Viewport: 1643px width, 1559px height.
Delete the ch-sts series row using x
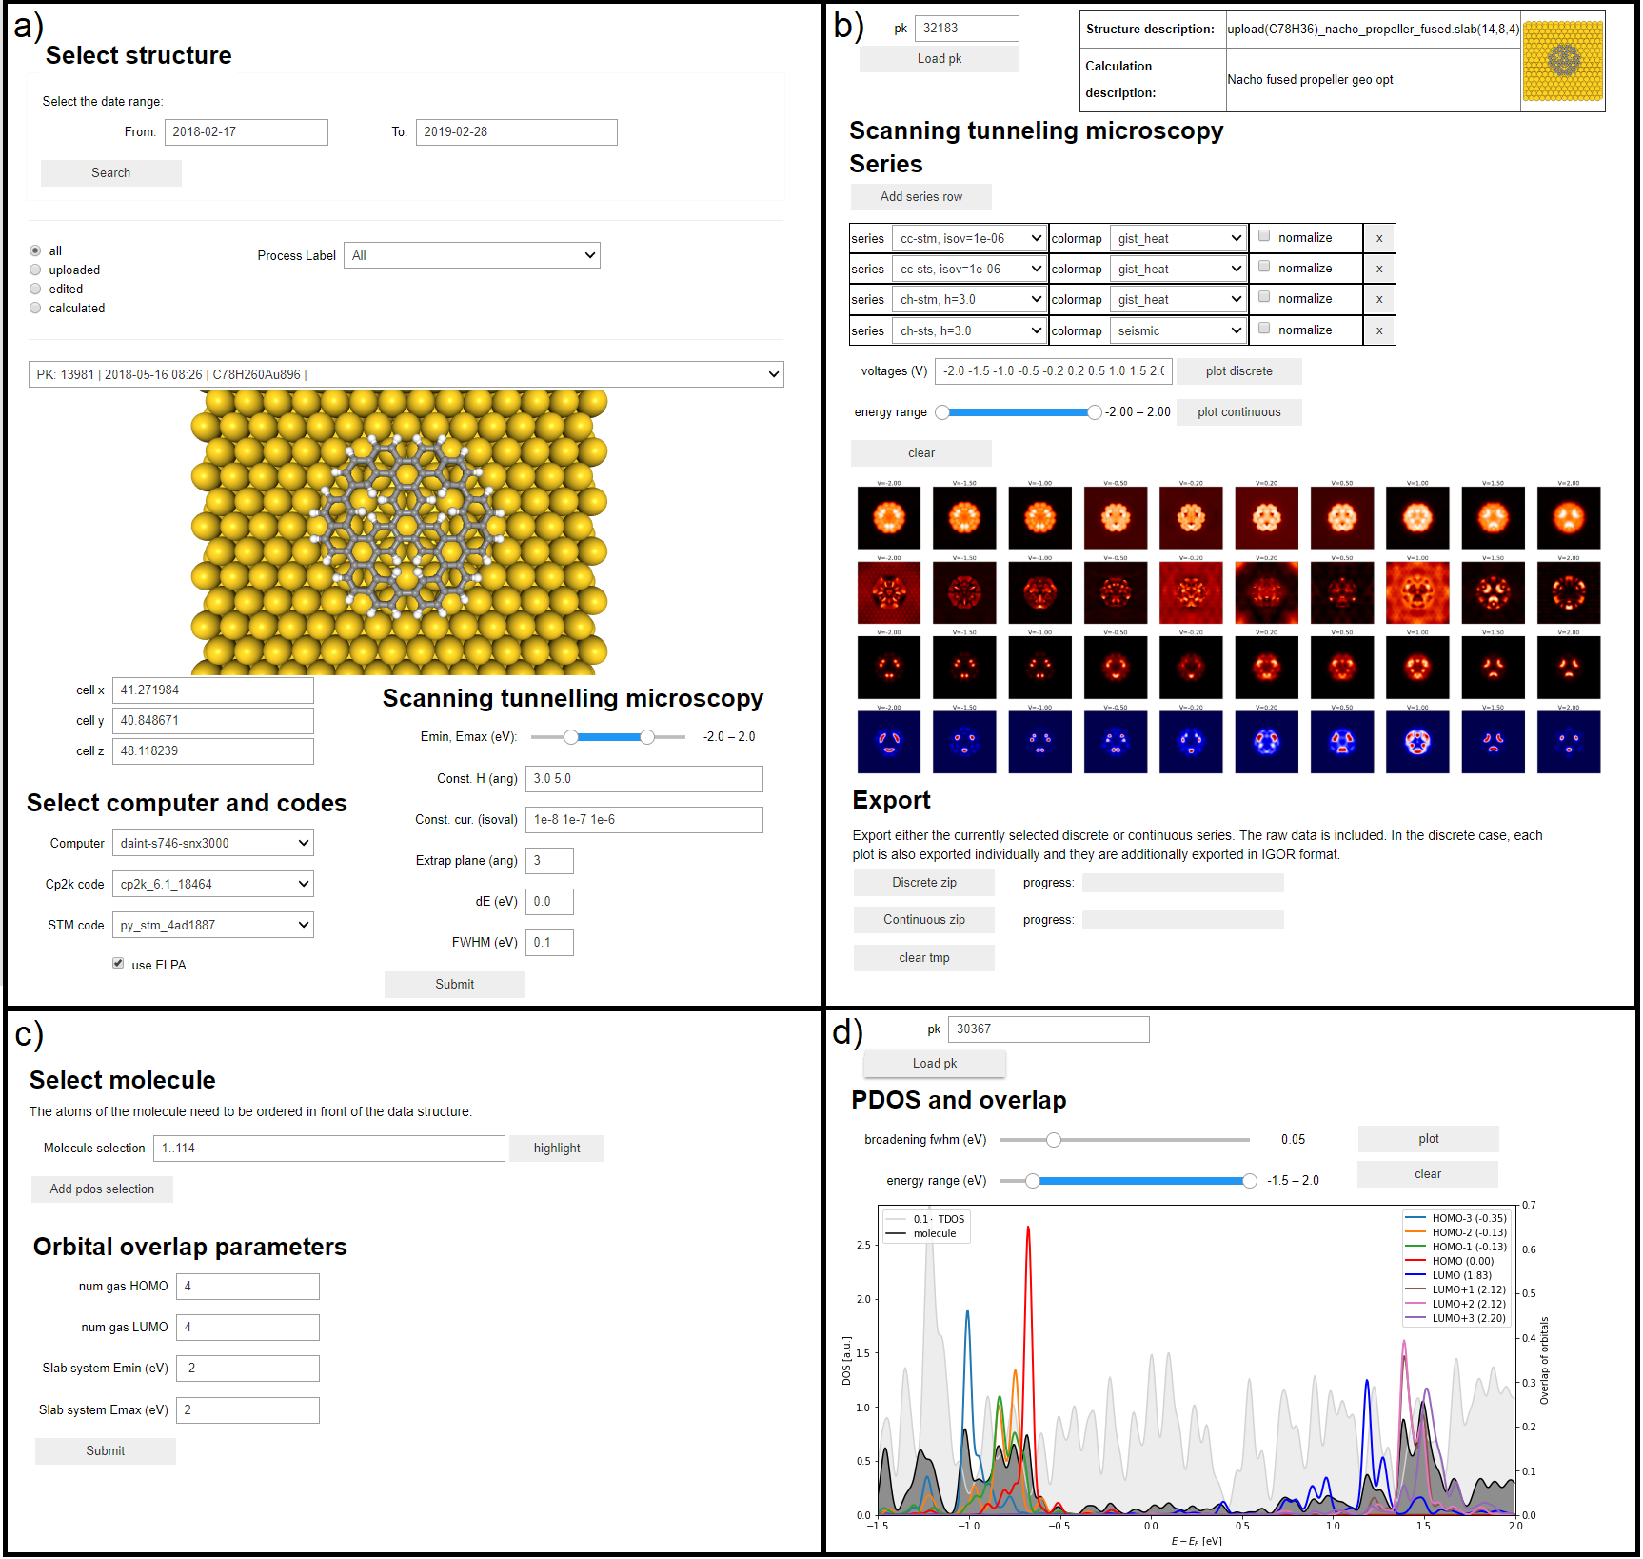[x=1378, y=331]
